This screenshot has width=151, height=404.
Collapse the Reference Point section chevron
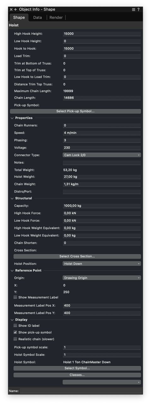point(12,270)
